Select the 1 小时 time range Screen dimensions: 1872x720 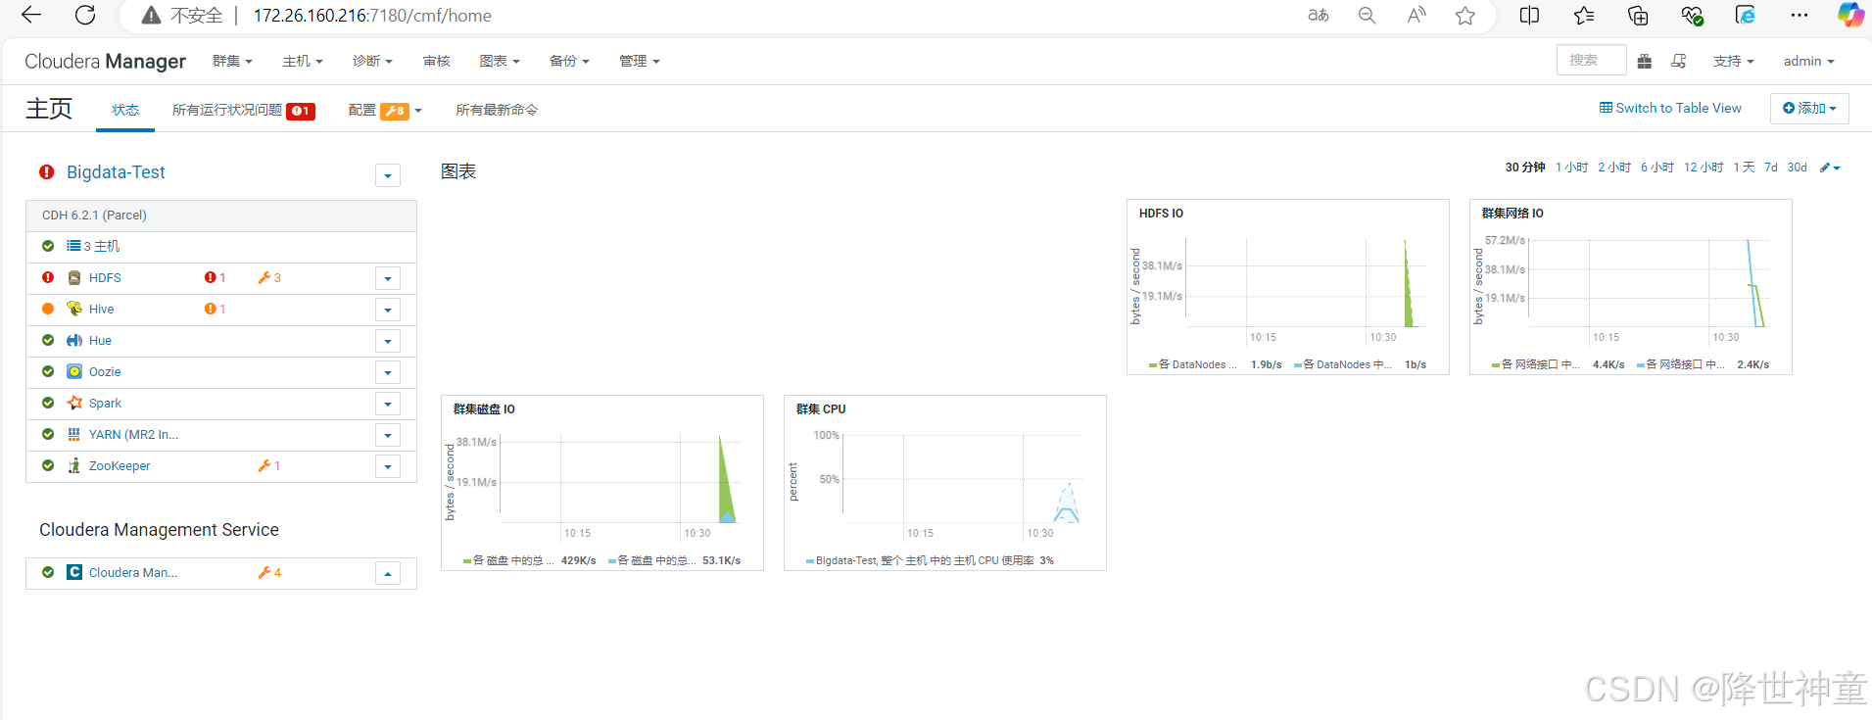1571,168
